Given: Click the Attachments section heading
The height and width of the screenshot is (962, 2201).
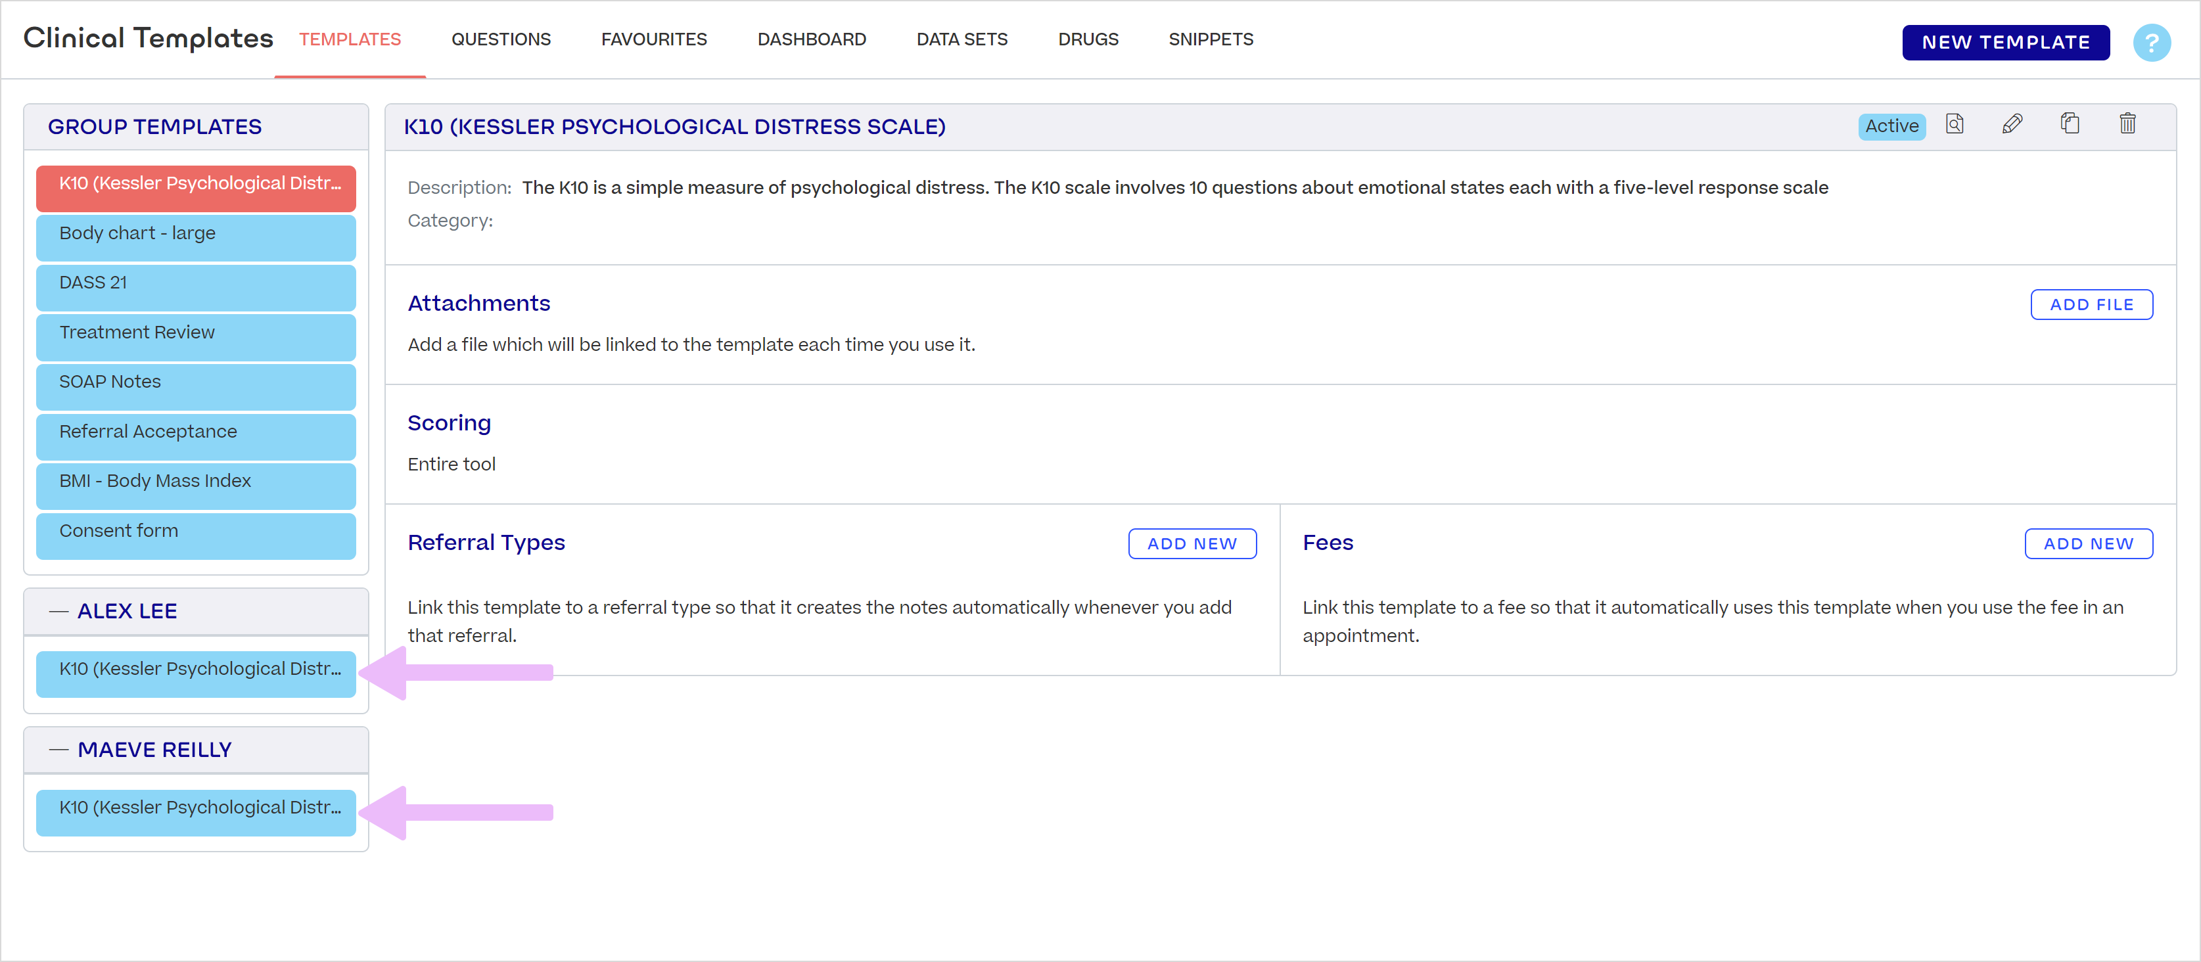Looking at the screenshot, I should click(478, 304).
